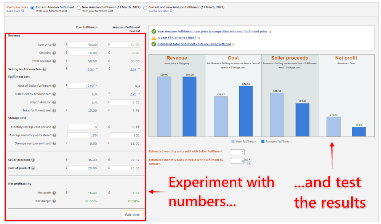Click Amazon average inventory units stored field
Screen dimensions: 381x224
pyautogui.click(x=125, y=135)
